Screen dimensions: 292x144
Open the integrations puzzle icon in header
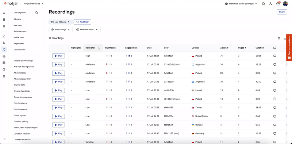pyautogui.click(x=263, y=4)
